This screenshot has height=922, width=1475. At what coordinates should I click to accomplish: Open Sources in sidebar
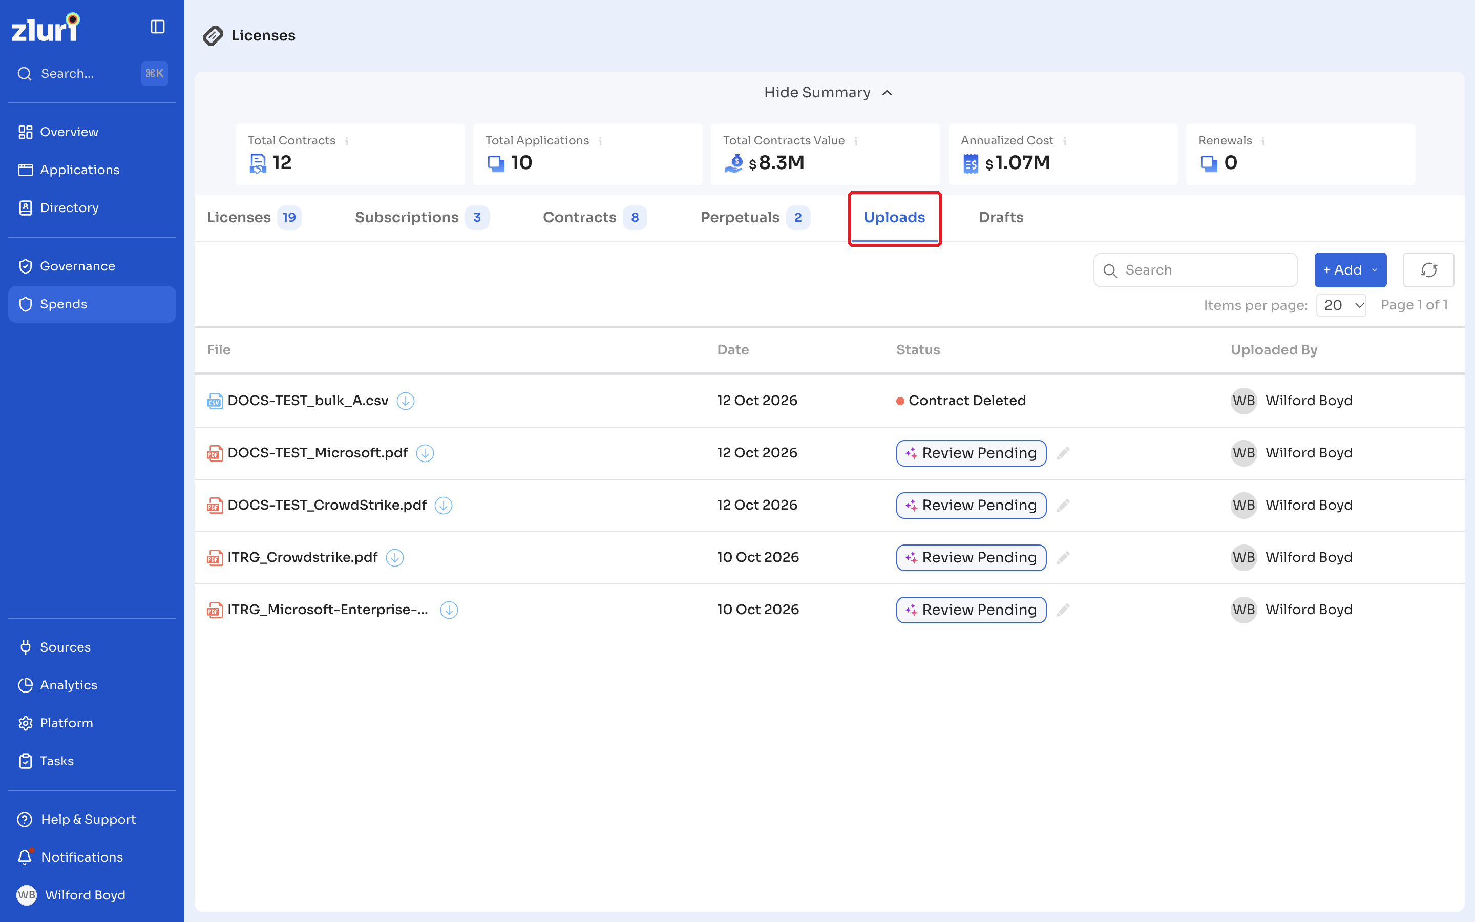pos(92,647)
